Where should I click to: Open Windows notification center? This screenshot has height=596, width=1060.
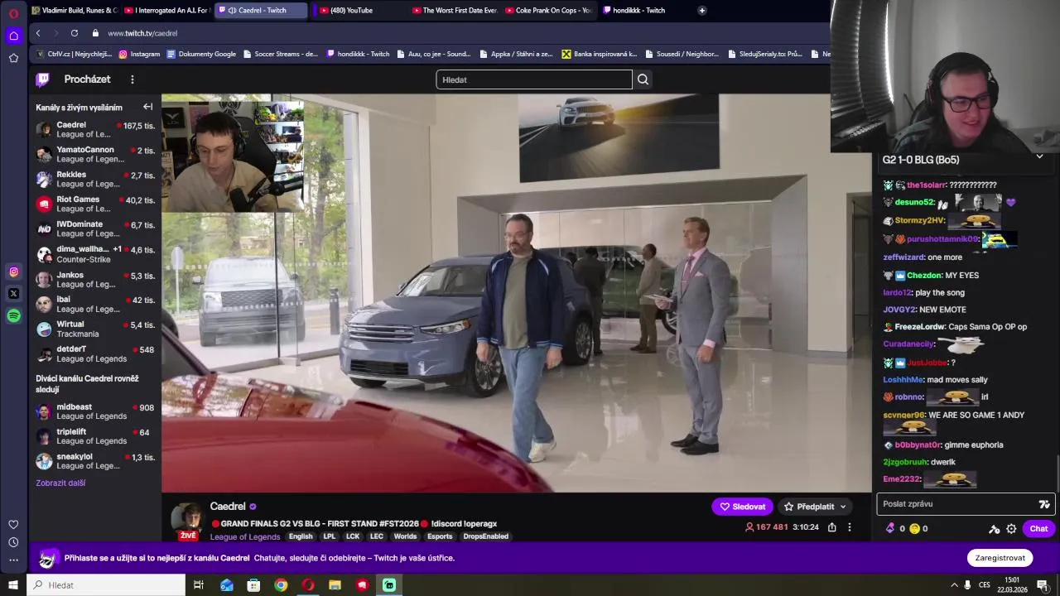1042,585
